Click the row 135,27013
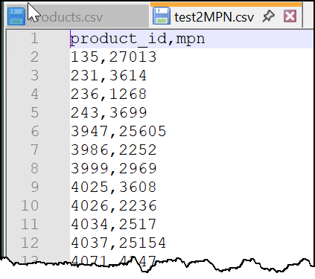315x279 pixels. click(114, 57)
